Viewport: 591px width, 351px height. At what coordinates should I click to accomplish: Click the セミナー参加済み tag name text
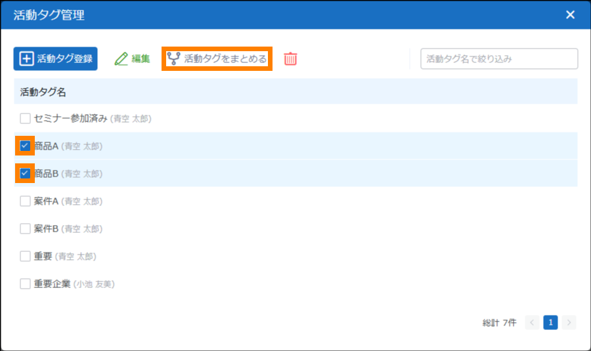71,119
